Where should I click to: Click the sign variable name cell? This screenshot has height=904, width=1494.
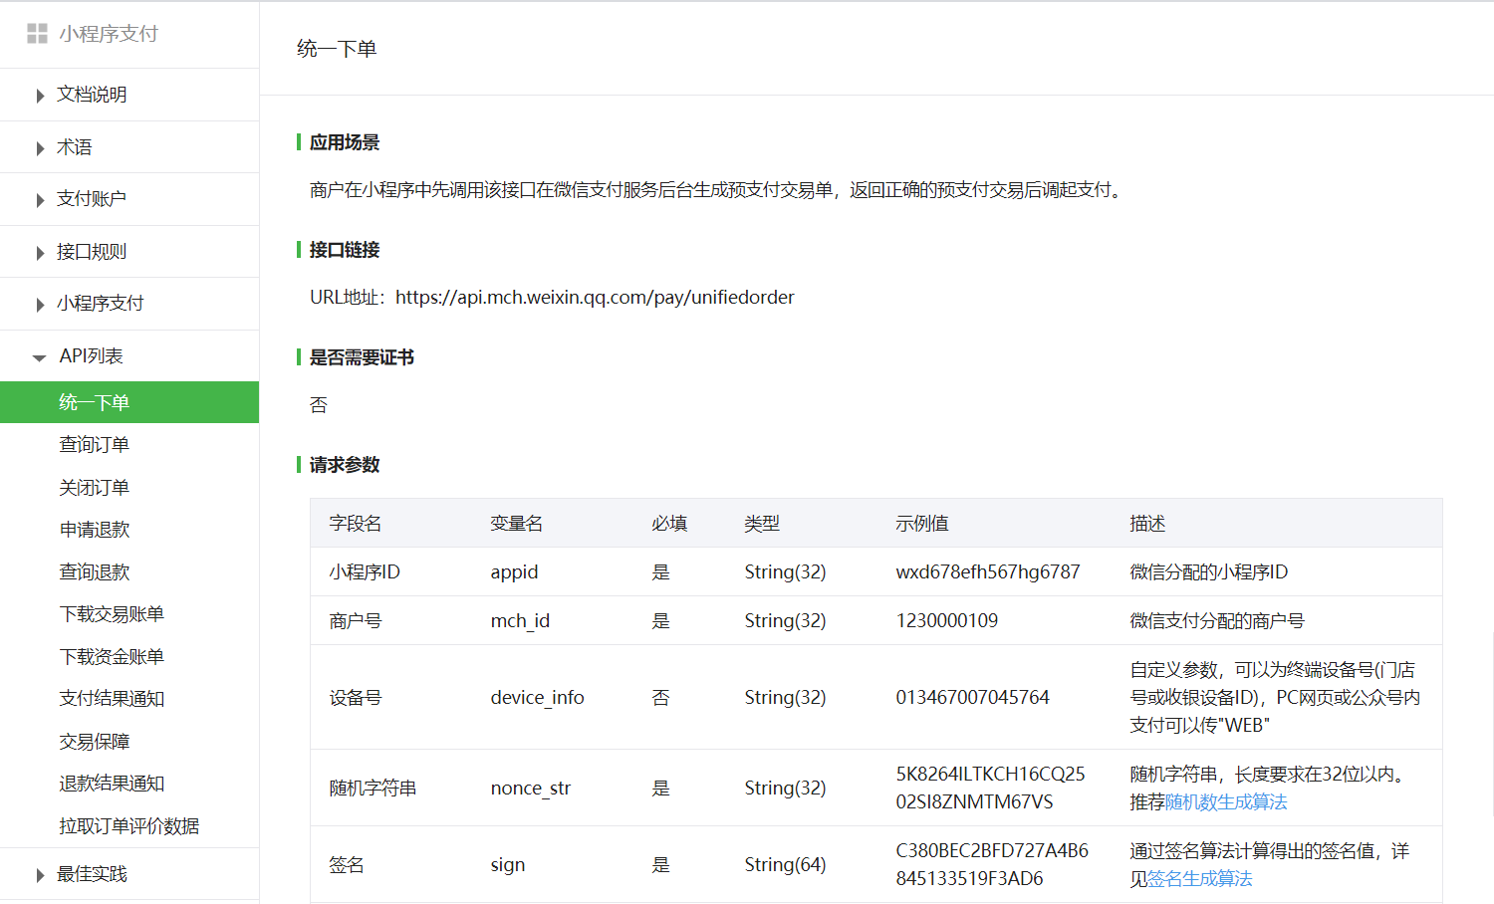pyautogui.click(x=507, y=865)
